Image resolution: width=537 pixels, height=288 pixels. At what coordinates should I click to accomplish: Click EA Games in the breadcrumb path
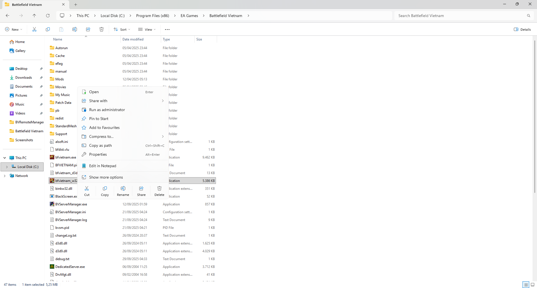point(189,16)
